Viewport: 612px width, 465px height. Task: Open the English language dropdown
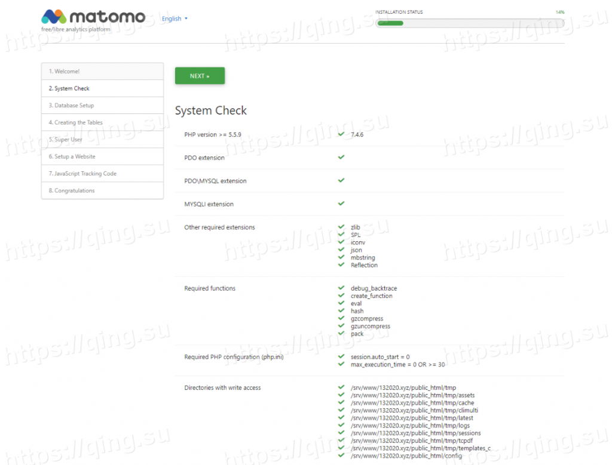[175, 19]
